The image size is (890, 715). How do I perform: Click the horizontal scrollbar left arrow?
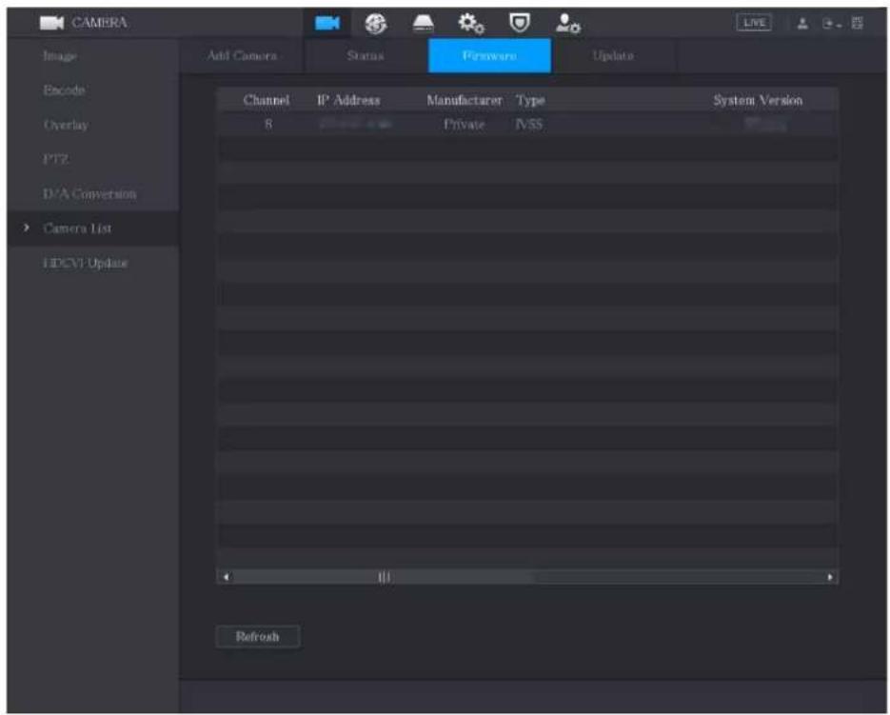227,577
